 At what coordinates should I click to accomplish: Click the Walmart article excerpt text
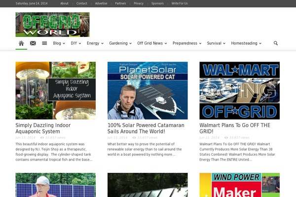[x=237, y=152]
